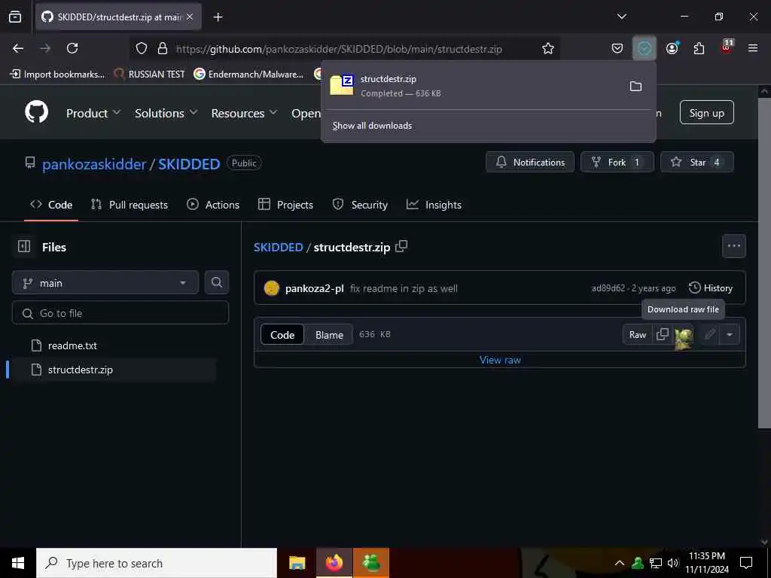The width and height of the screenshot is (771, 578).
Task: Open the tracking protection shield icon
Action: coord(142,48)
